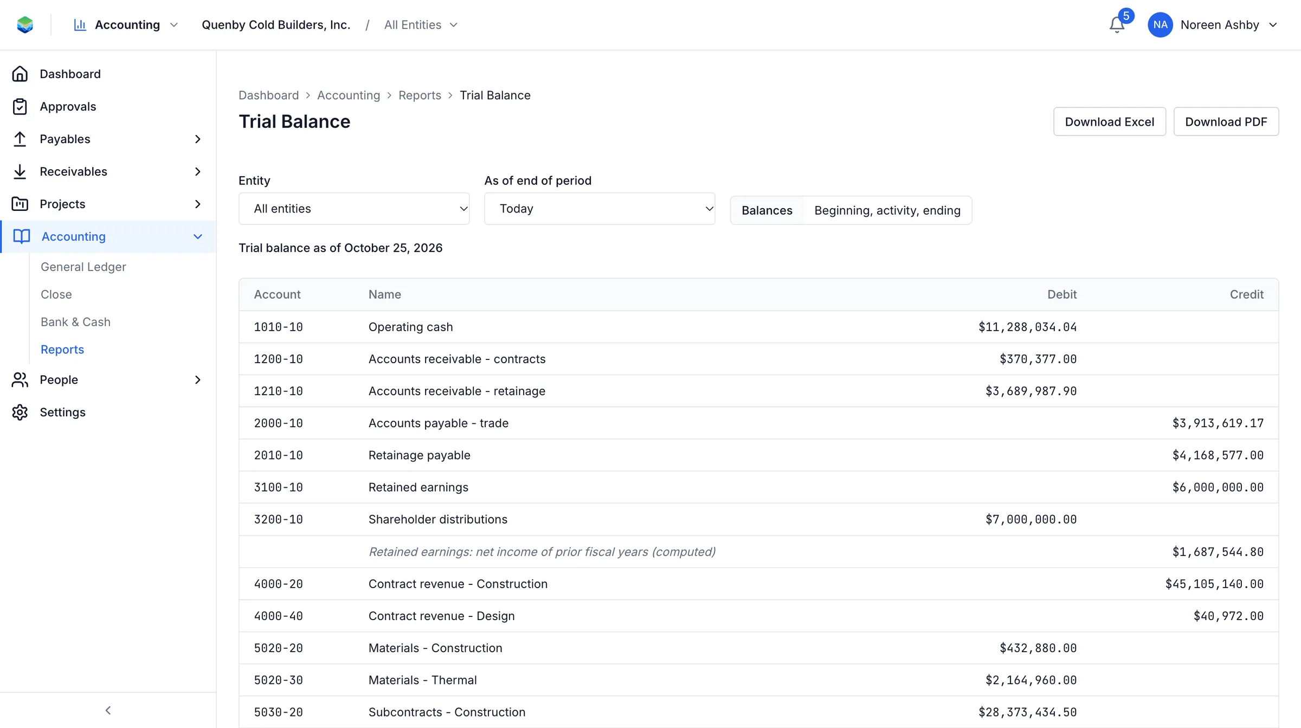The width and height of the screenshot is (1301, 728).
Task: Collapse the Accounting sidebar section chevron
Action: pos(197,236)
